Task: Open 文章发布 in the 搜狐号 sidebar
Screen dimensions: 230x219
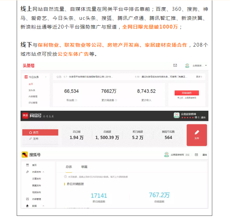Action: click(37, 179)
